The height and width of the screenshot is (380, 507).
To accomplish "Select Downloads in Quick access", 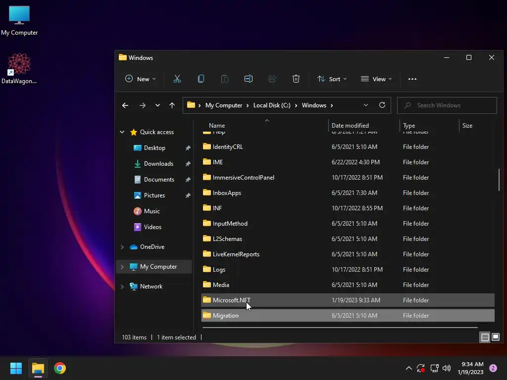I will pos(158,163).
